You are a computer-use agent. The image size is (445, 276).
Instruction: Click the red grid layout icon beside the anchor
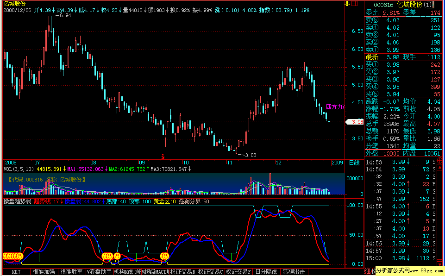tap(354, 4)
